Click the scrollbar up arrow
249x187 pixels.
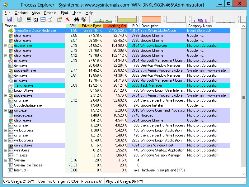243,26
